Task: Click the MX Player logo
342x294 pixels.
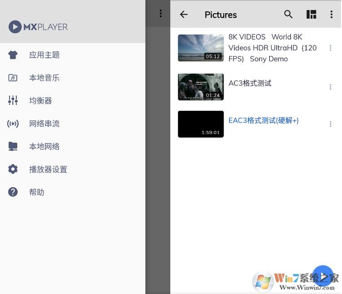Action: coord(38,27)
